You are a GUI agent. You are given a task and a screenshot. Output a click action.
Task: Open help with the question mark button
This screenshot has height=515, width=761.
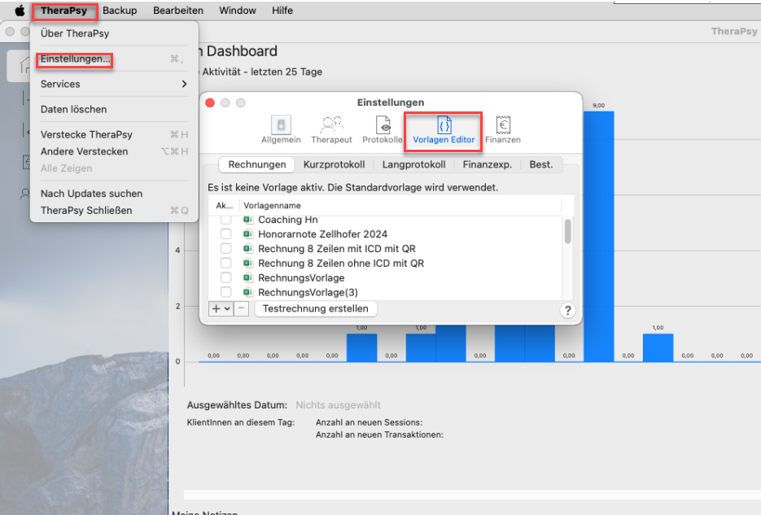567,310
